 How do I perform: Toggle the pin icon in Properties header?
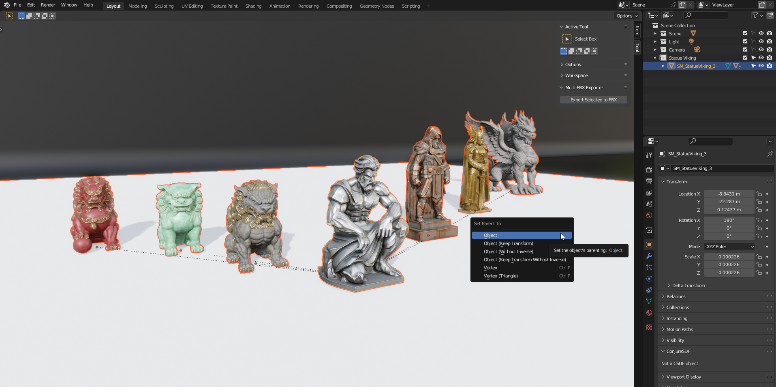770,154
